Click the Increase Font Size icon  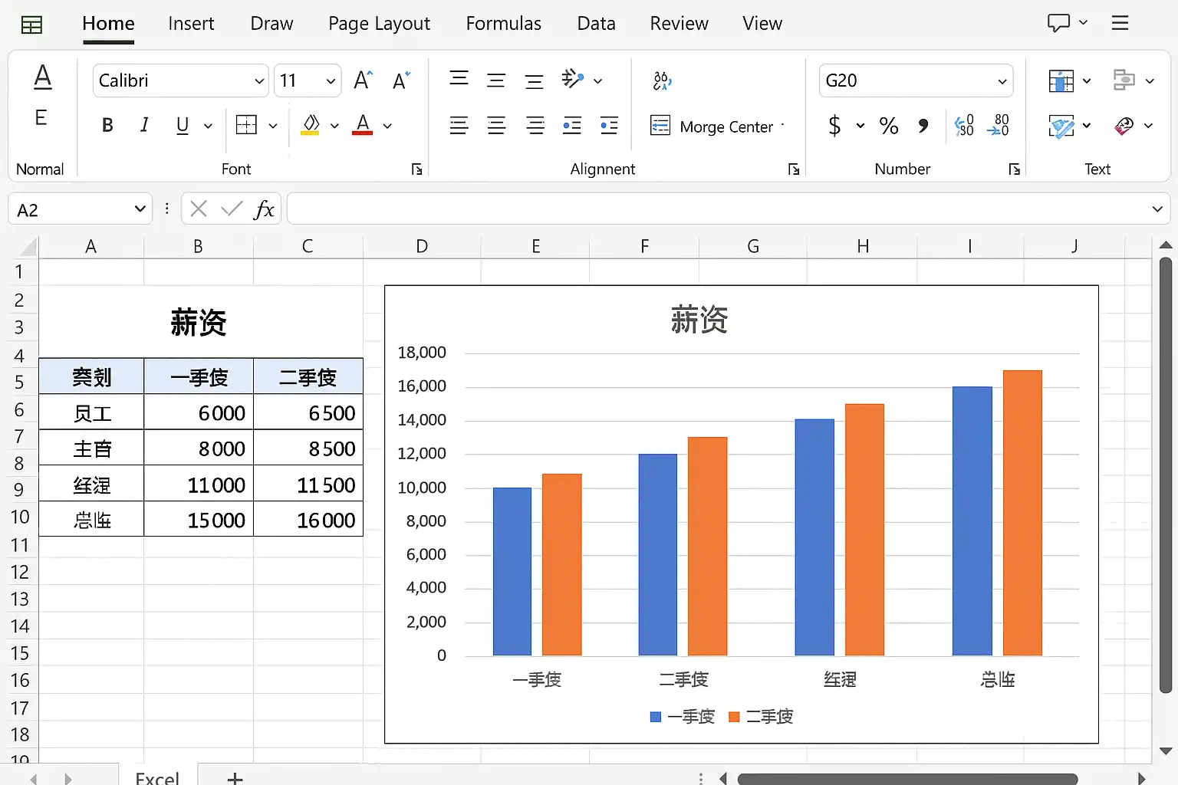(363, 80)
